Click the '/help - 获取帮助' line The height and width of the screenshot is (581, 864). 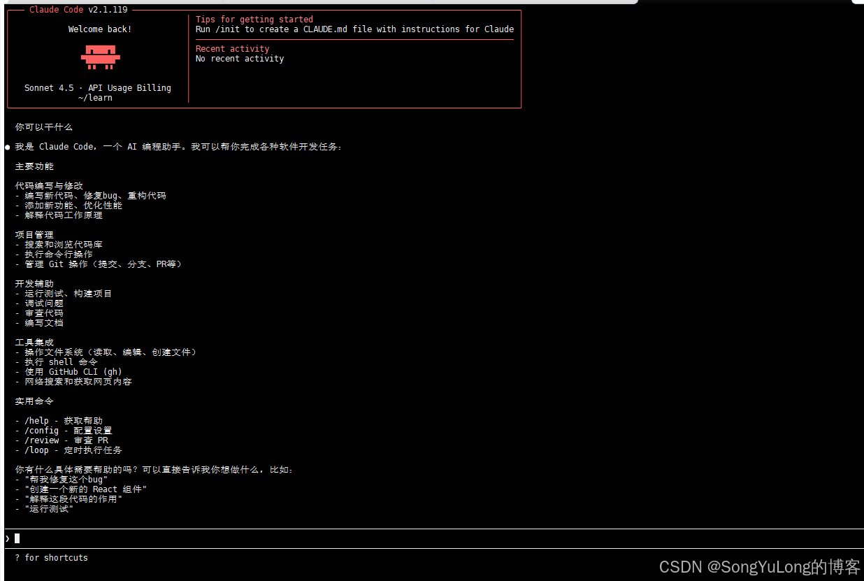59,421
